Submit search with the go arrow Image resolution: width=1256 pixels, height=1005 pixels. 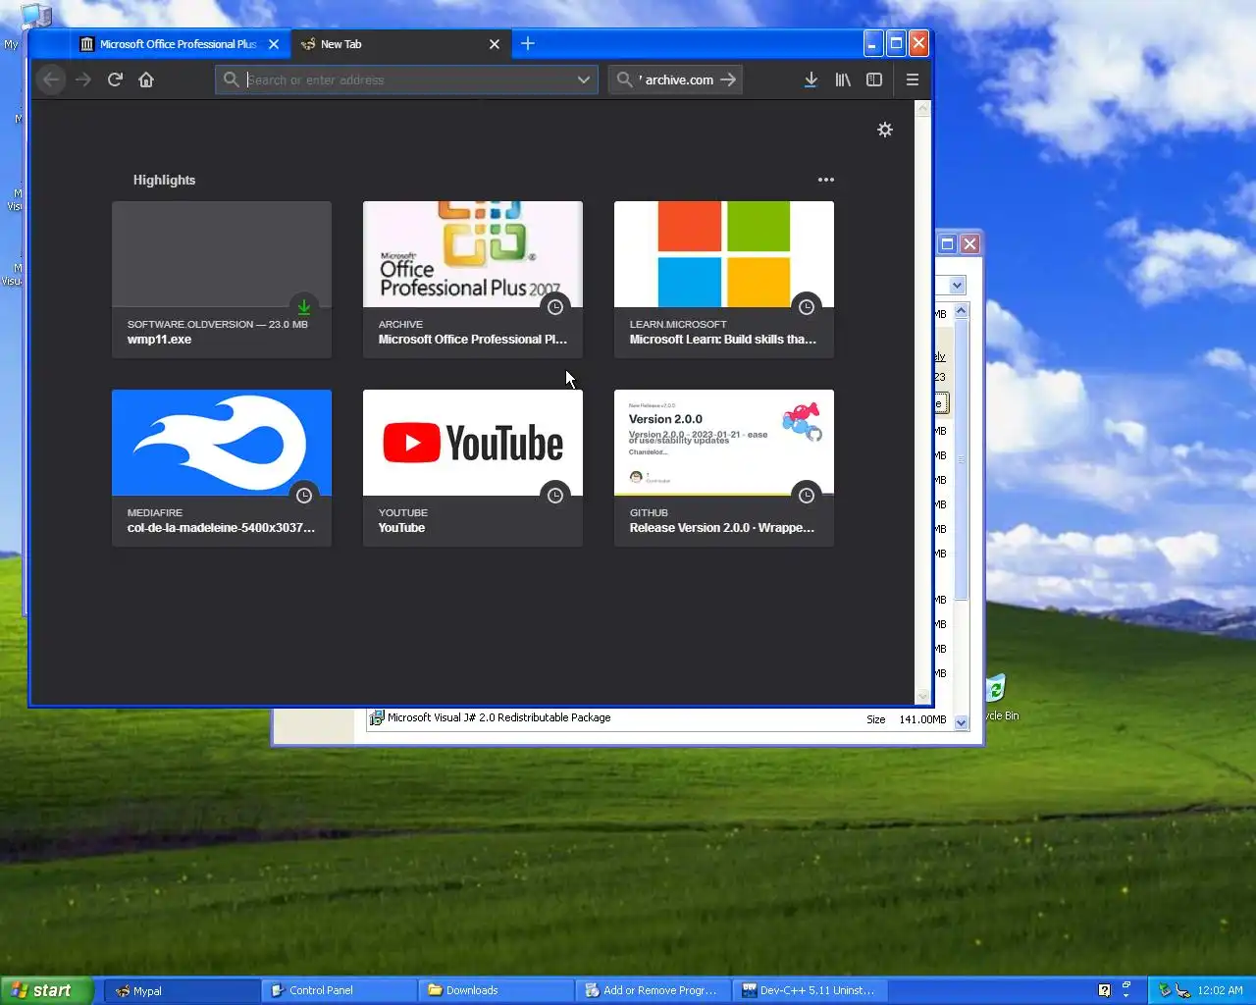pyautogui.click(x=728, y=79)
